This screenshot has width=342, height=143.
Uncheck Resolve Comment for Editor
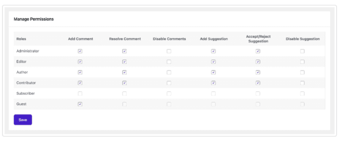click(124, 62)
